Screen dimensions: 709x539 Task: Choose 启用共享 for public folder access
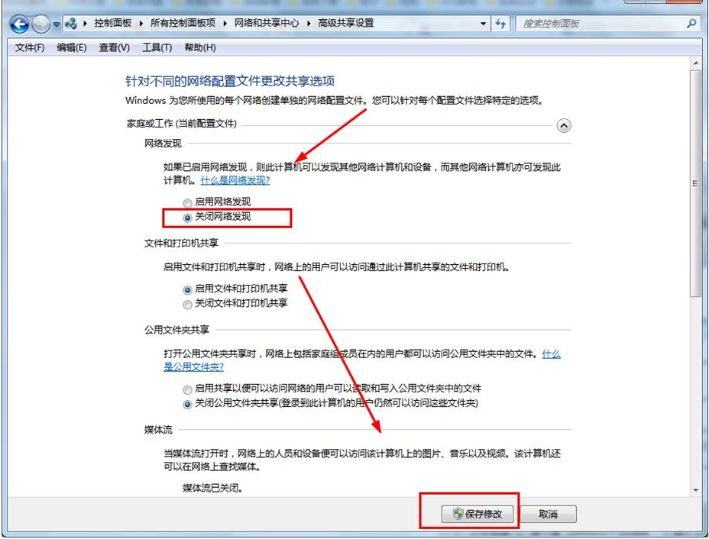click(x=188, y=389)
